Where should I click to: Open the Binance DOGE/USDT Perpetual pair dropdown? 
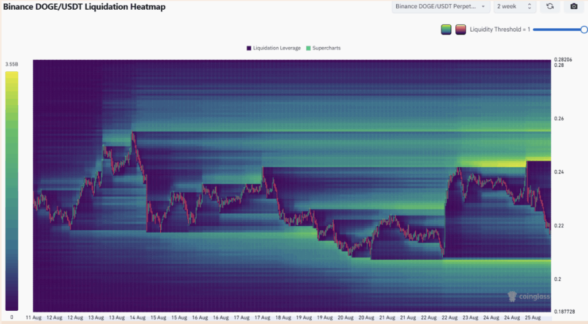[x=440, y=6]
